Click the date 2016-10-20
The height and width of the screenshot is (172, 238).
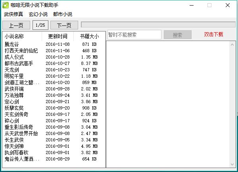coord(58,82)
